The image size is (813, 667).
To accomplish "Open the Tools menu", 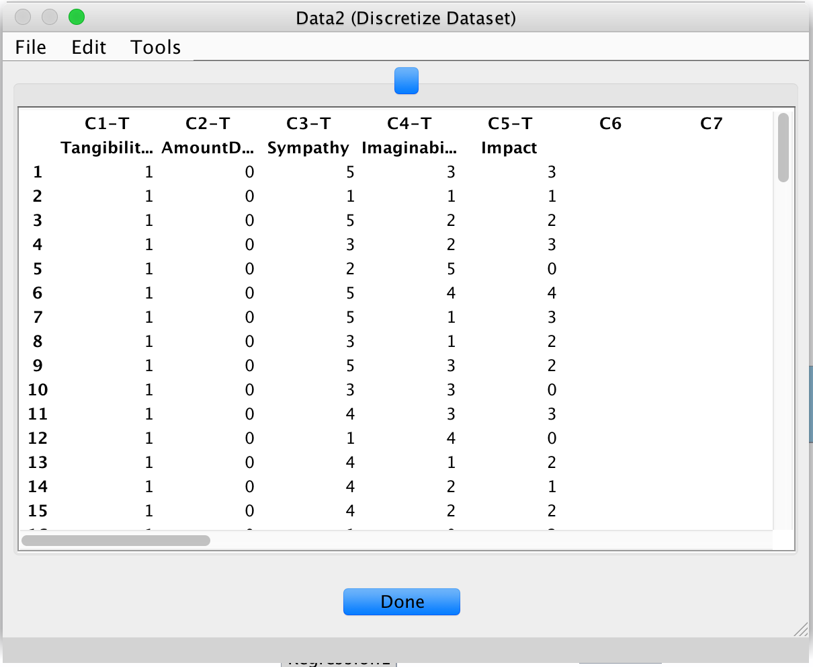I will pos(155,47).
